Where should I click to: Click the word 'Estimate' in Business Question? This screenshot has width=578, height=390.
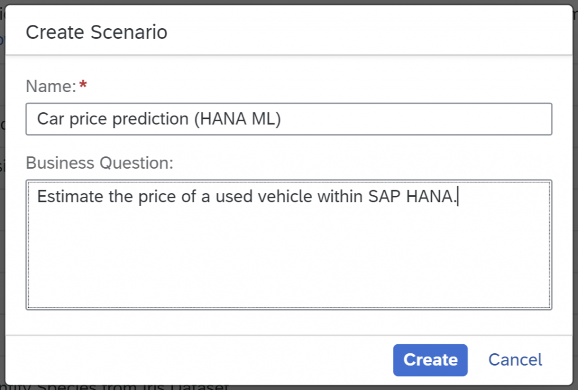(70, 196)
